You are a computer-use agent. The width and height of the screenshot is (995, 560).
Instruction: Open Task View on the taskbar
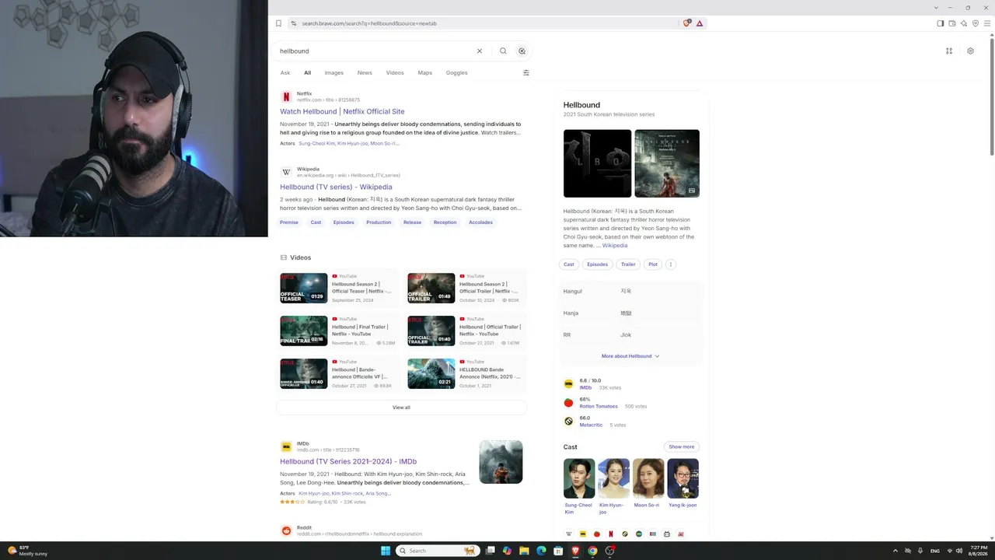coord(490,551)
